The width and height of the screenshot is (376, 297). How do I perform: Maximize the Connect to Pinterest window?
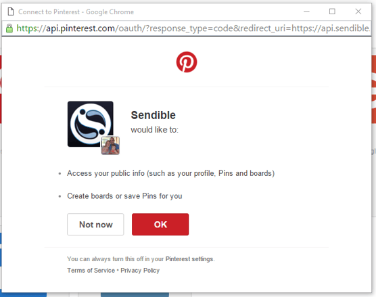coord(332,12)
